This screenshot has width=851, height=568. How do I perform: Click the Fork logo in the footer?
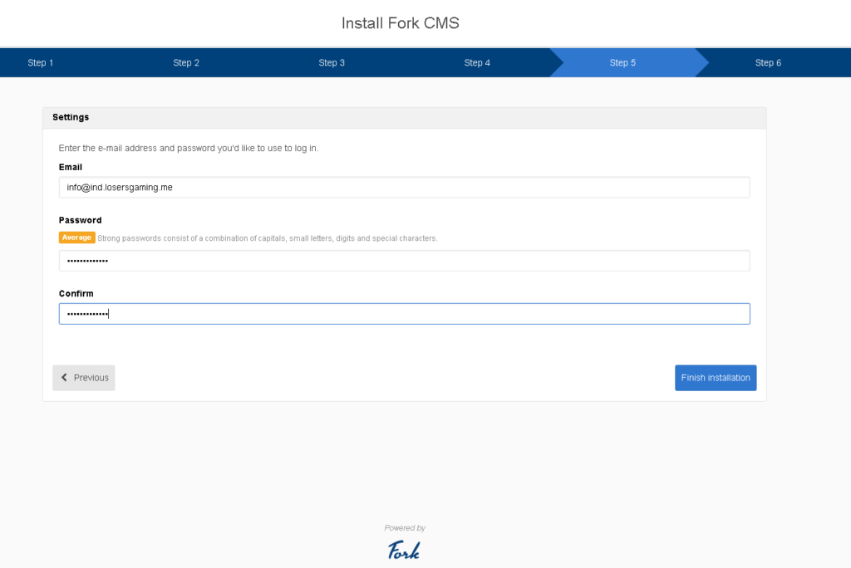coord(404,550)
